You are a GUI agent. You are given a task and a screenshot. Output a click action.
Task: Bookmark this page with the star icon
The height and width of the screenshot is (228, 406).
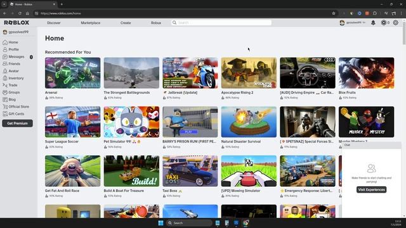tap(334, 13)
